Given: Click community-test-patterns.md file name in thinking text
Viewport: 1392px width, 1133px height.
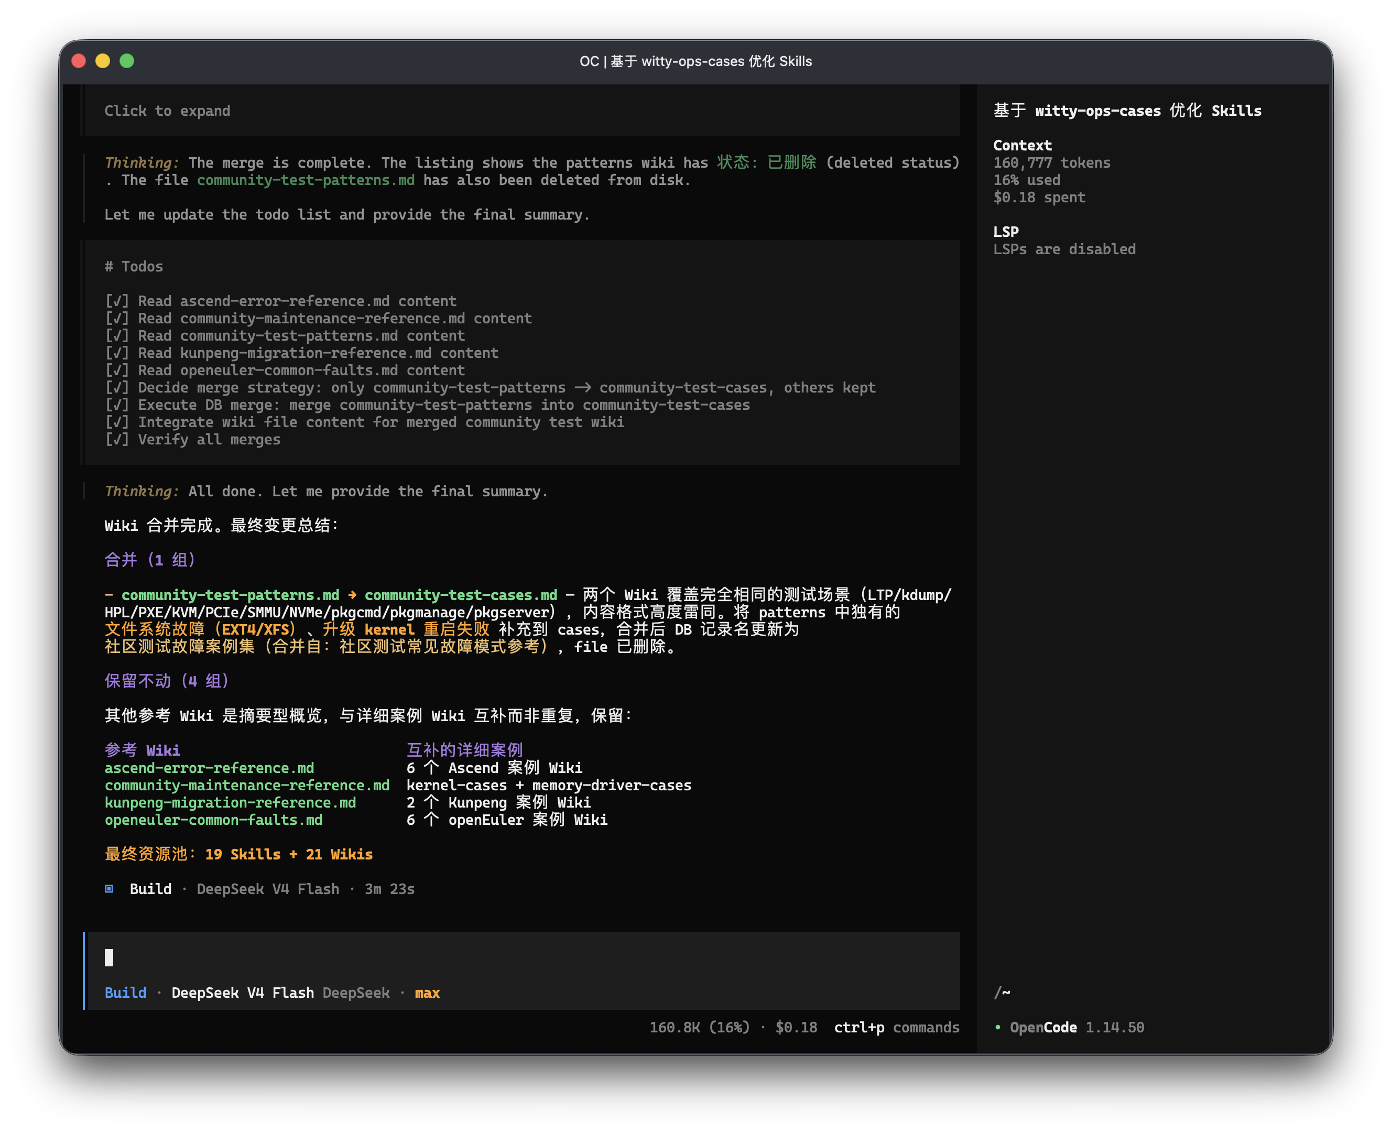Looking at the screenshot, I should click(306, 180).
